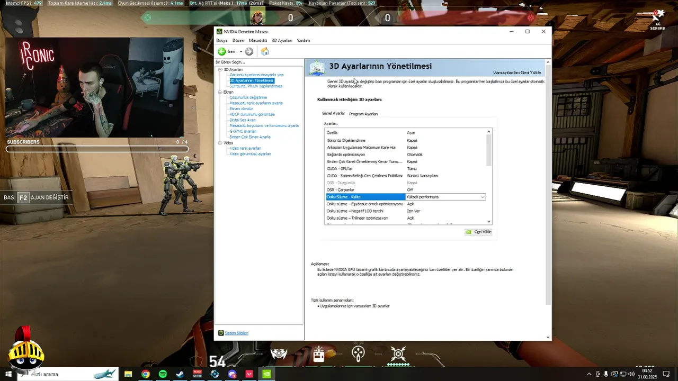Click the microphone icon in system tray

pos(606,374)
